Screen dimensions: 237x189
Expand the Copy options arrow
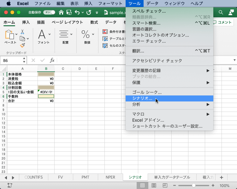tap(28, 39)
